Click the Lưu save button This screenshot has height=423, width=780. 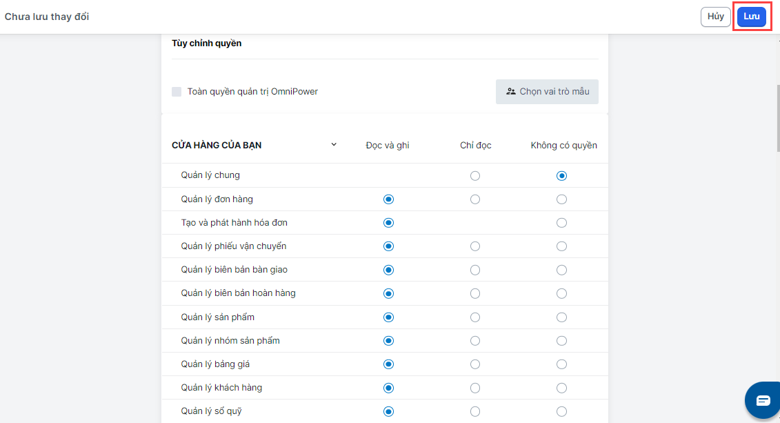click(751, 17)
